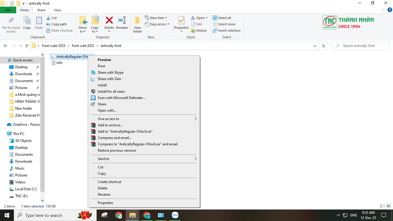
Task: Click History in the Open group
Action: [199, 31]
